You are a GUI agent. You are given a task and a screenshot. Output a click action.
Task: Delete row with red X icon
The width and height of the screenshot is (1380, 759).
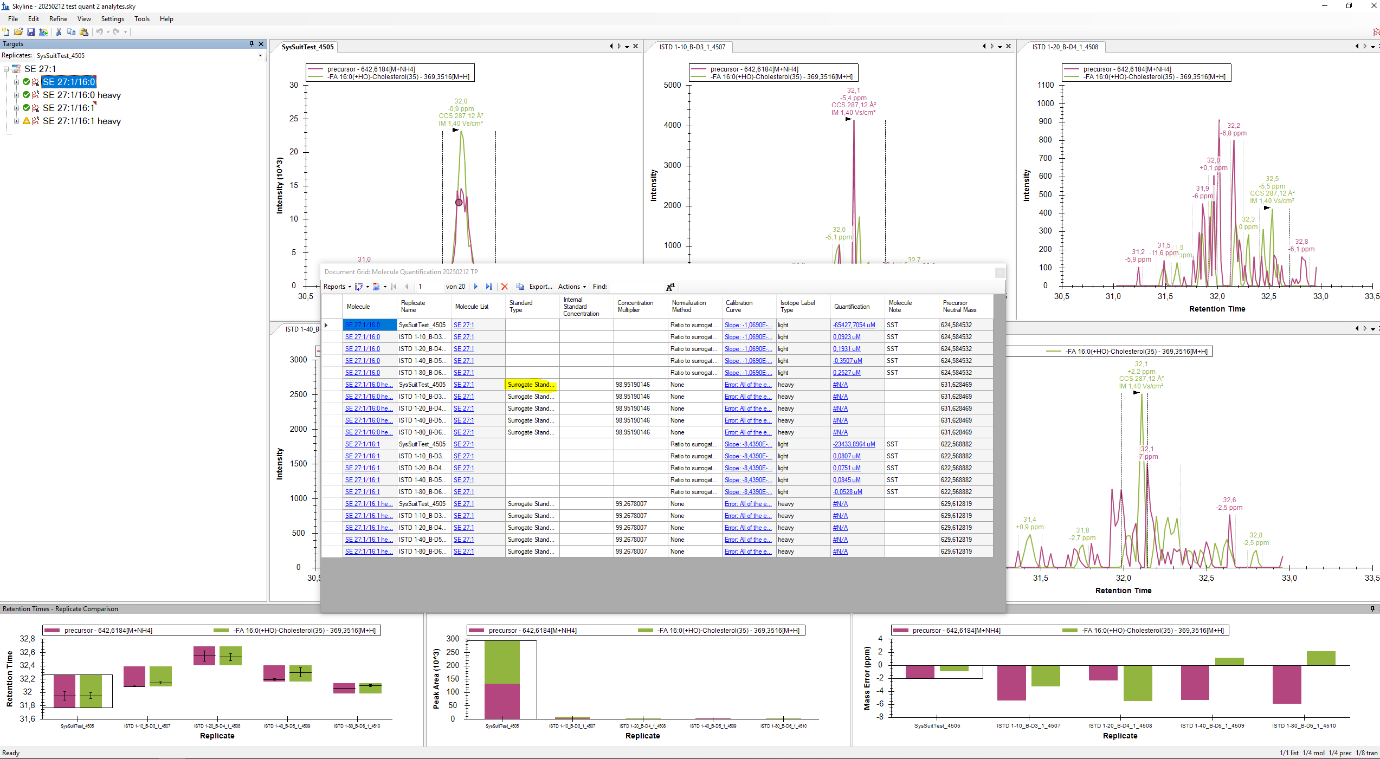505,287
